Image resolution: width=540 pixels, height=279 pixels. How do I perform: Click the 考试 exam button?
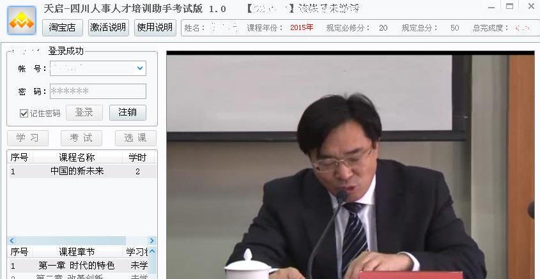(x=81, y=138)
